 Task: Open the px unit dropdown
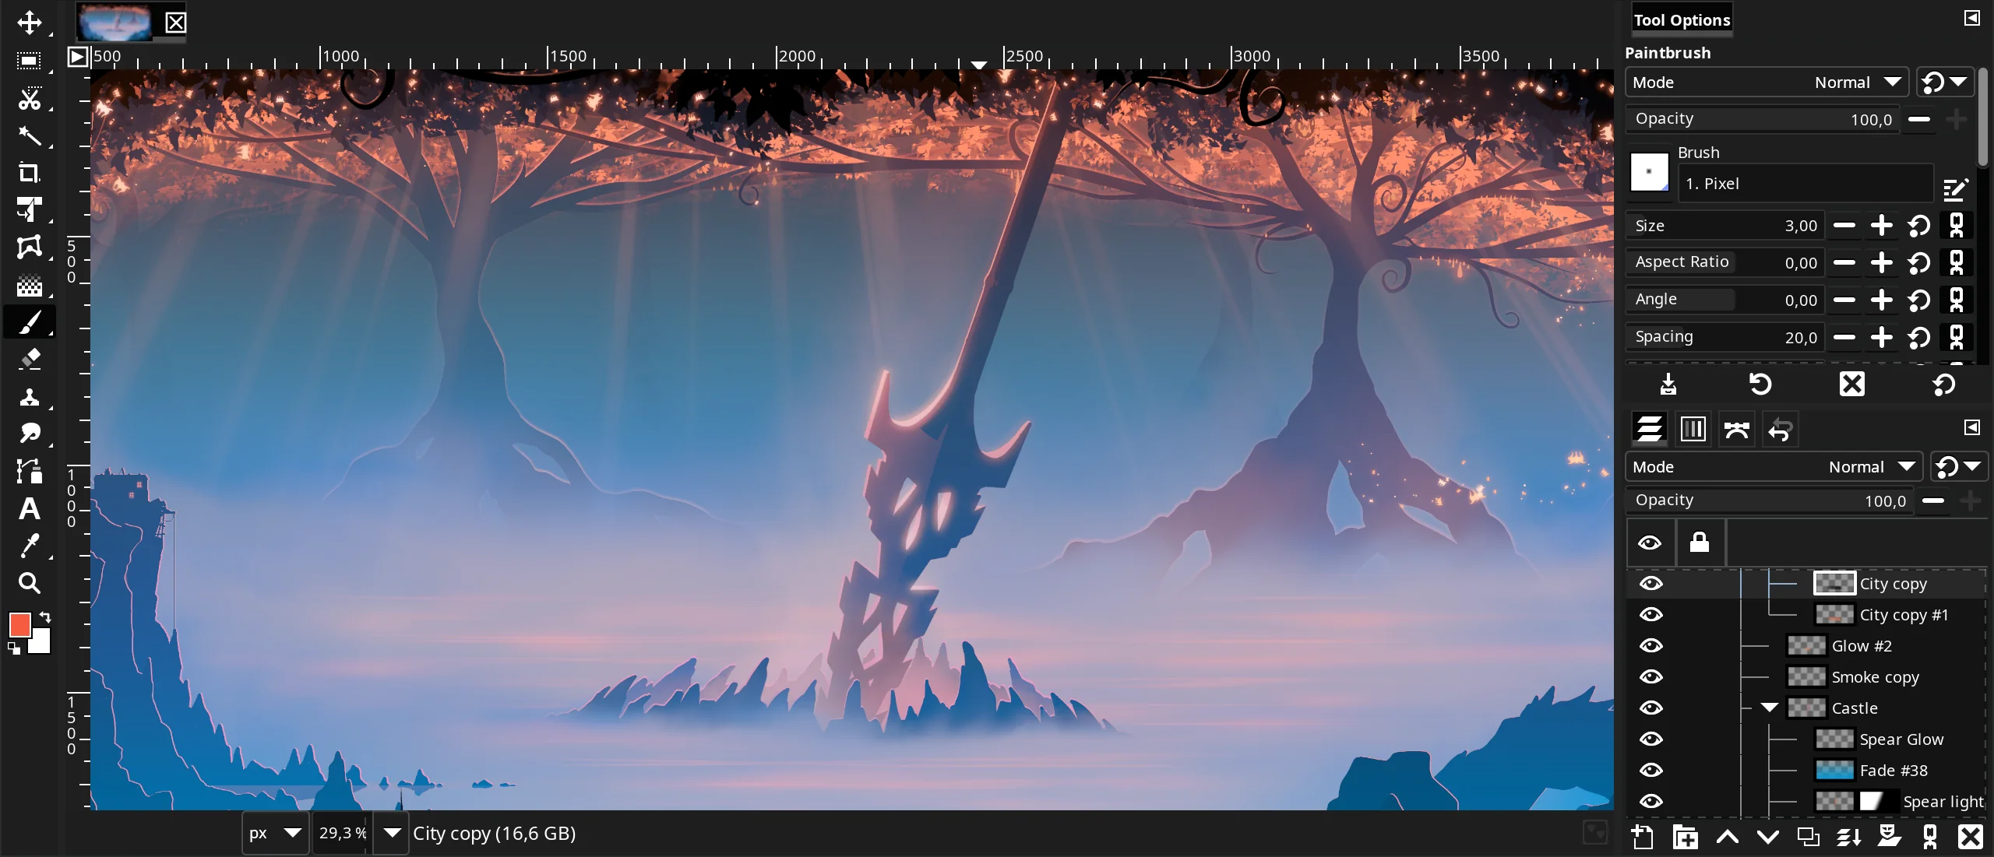tap(276, 833)
